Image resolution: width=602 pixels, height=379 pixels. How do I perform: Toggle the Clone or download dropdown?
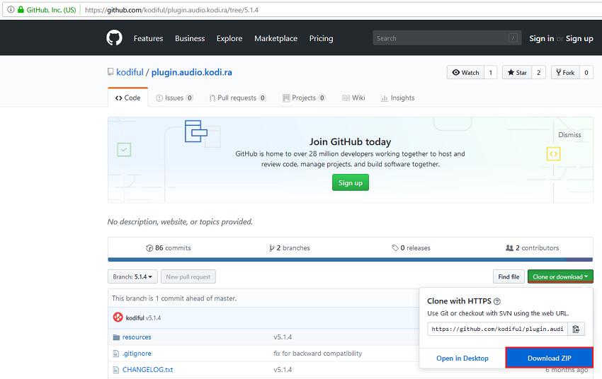560,276
